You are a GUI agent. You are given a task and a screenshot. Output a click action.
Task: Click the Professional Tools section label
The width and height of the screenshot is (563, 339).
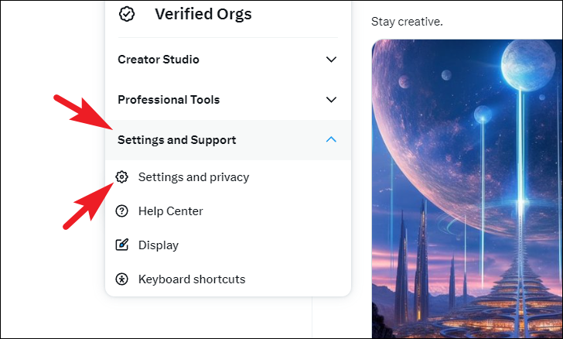(169, 100)
